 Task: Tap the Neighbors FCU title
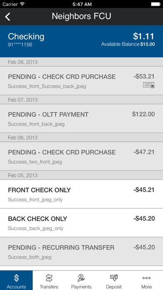81,16
